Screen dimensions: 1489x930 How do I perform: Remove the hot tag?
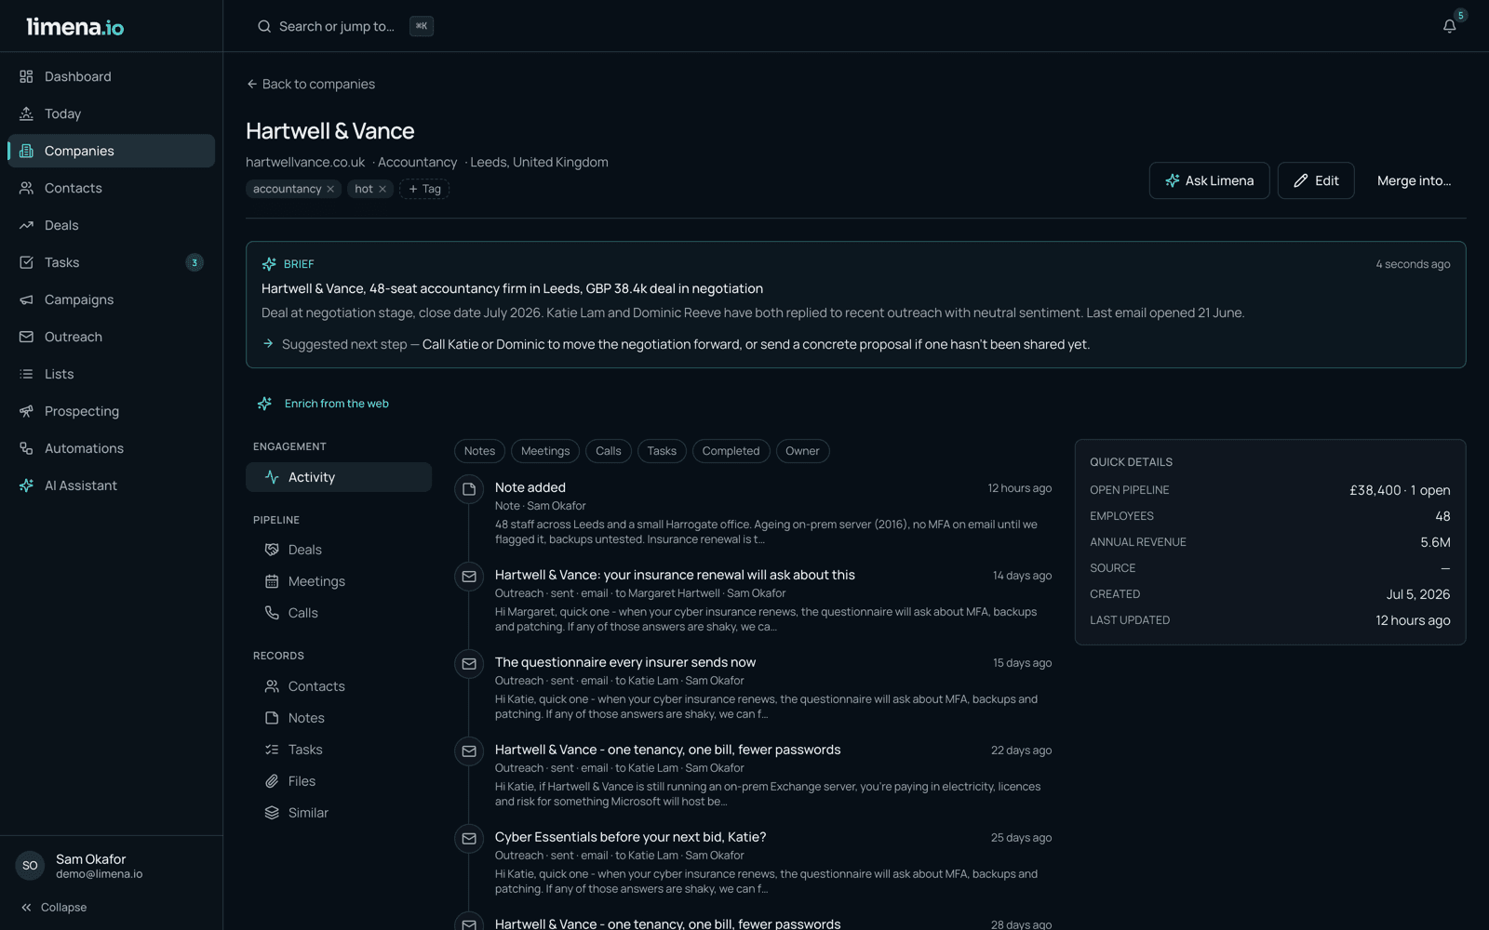tap(382, 189)
